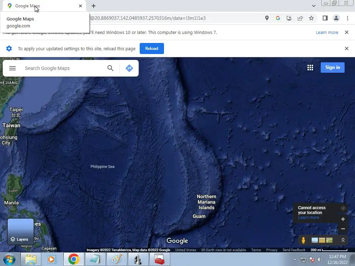Open the Layers map type thumbnail
The width and height of the screenshot is (355, 266).
(20, 231)
